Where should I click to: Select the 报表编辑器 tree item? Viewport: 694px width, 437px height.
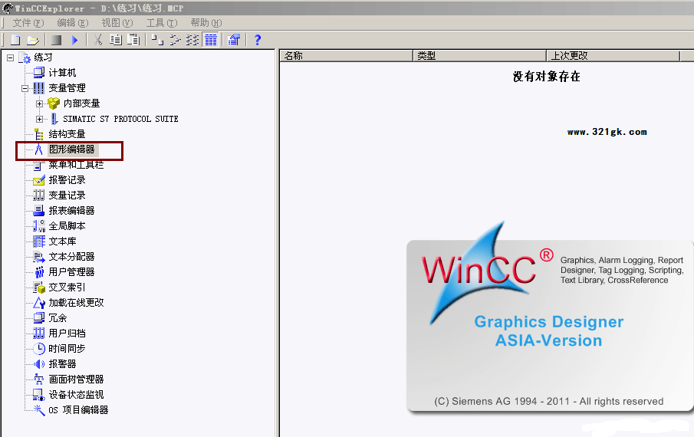click(x=72, y=211)
